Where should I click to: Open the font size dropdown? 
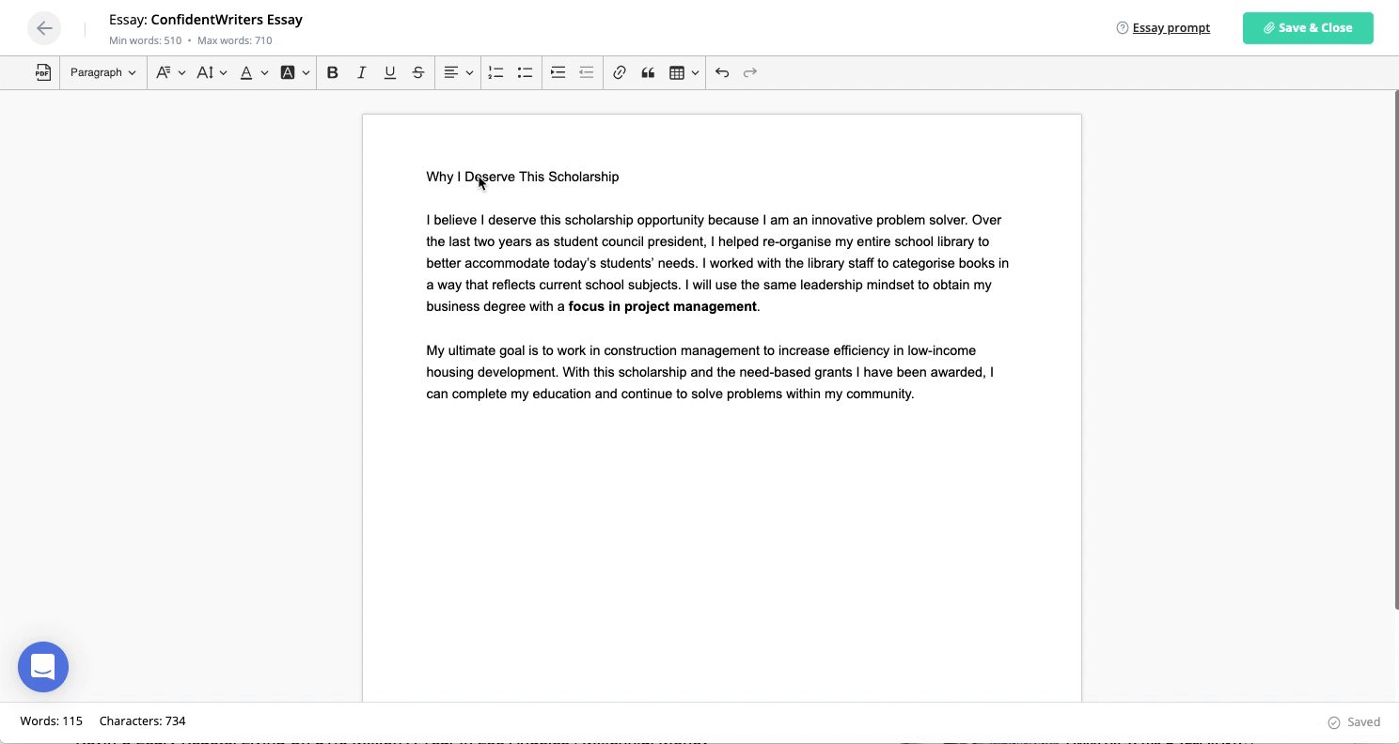[212, 72]
